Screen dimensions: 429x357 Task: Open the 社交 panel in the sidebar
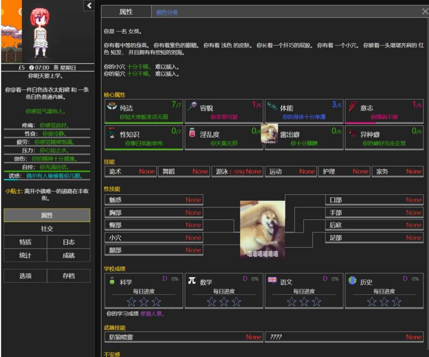tap(47, 229)
